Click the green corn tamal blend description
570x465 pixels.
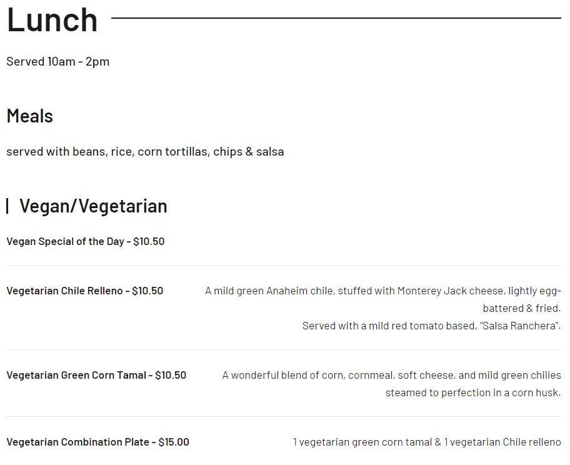pos(391,376)
